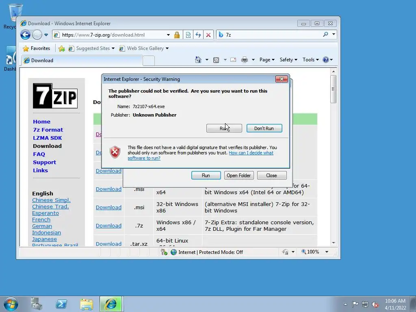
Task: Open a new blank tab
Action: [149, 61]
